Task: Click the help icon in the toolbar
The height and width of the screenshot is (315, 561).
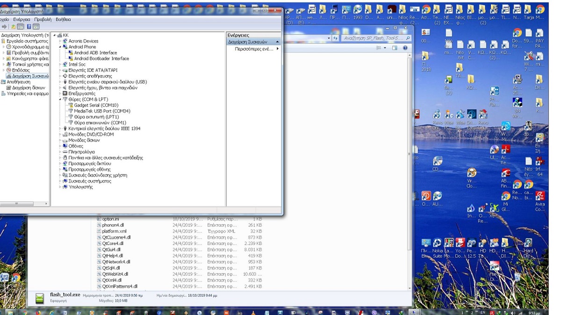Action: 29,27
